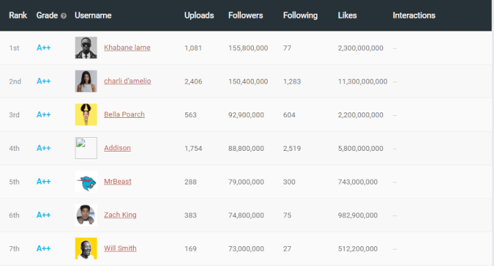The height and width of the screenshot is (266, 494).
Task: Open Addison profile link
Action: click(x=117, y=147)
